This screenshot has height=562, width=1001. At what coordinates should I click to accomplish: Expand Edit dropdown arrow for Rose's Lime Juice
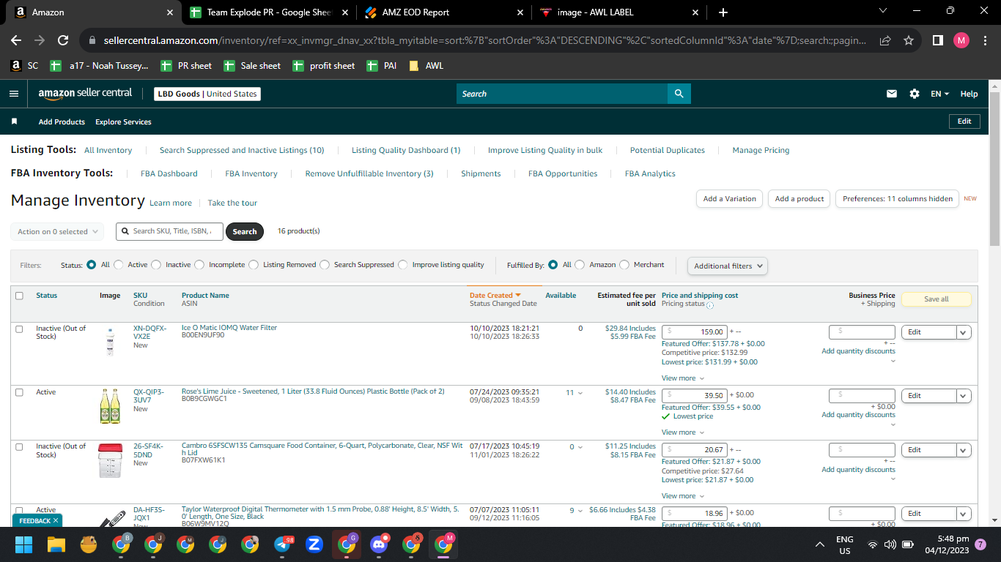click(x=964, y=396)
